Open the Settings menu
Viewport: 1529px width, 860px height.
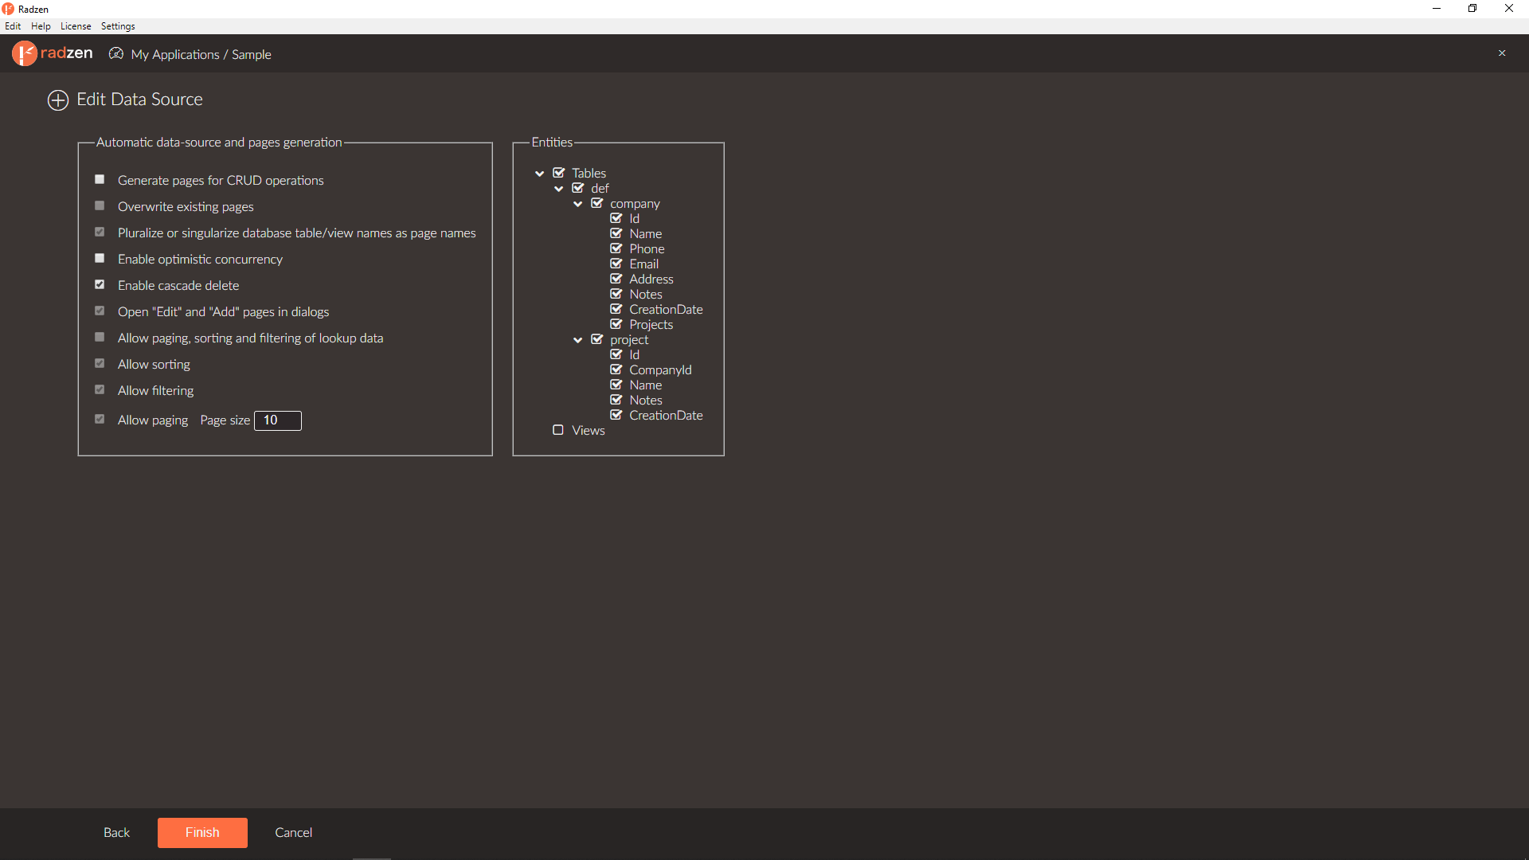click(118, 26)
